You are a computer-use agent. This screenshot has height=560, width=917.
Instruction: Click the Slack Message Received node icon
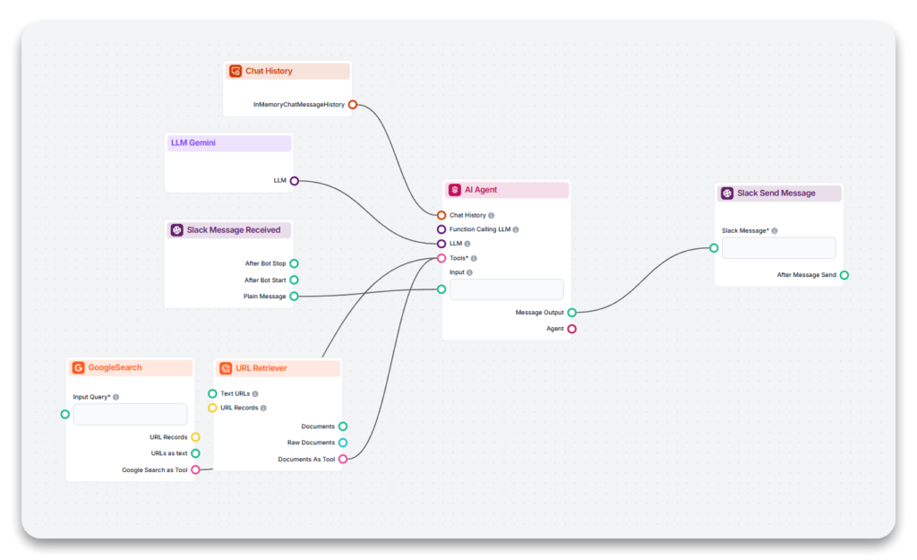coord(176,230)
